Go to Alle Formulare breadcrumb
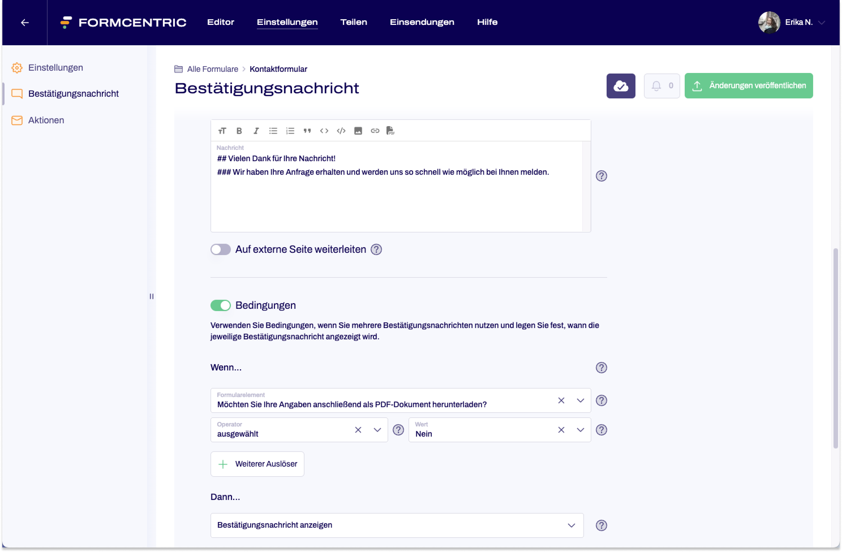This screenshot has height=552, width=842. coord(213,69)
